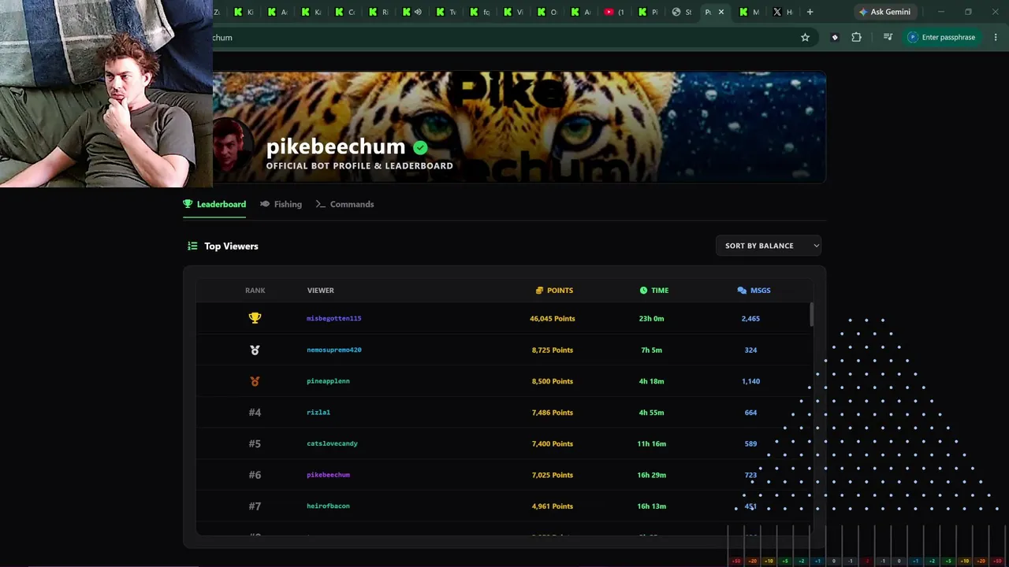1009x567 pixels.
Task: Click the '23h 0m' time cell
Action: [652, 318]
